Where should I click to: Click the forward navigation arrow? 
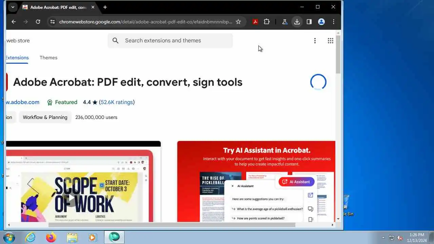26,22
